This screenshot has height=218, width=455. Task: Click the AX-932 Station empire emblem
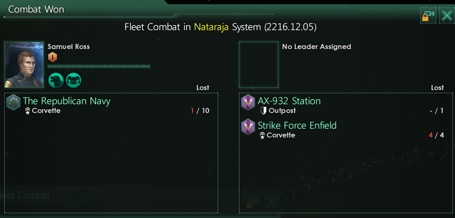[248, 102]
